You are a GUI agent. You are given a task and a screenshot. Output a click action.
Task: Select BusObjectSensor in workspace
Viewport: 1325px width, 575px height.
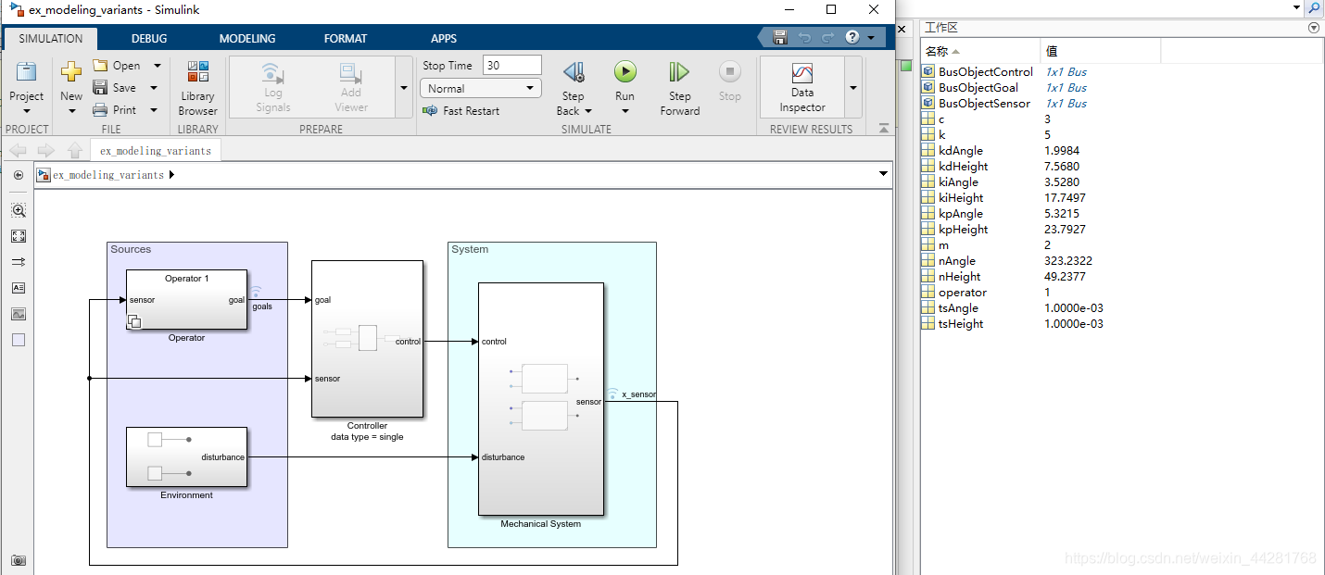[984, 104]
